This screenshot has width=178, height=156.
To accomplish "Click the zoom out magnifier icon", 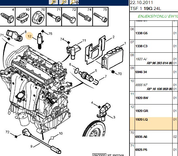I will pyautogui.click(x=64, y=2).
